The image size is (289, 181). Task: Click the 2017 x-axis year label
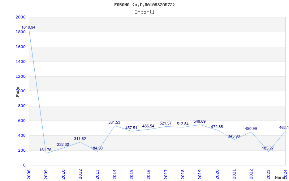[x=166, y=174]
